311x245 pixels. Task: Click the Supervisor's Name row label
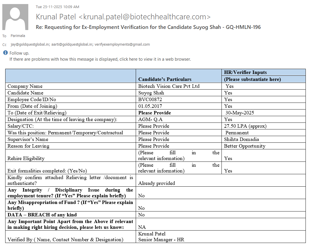[x=28, y=139]
